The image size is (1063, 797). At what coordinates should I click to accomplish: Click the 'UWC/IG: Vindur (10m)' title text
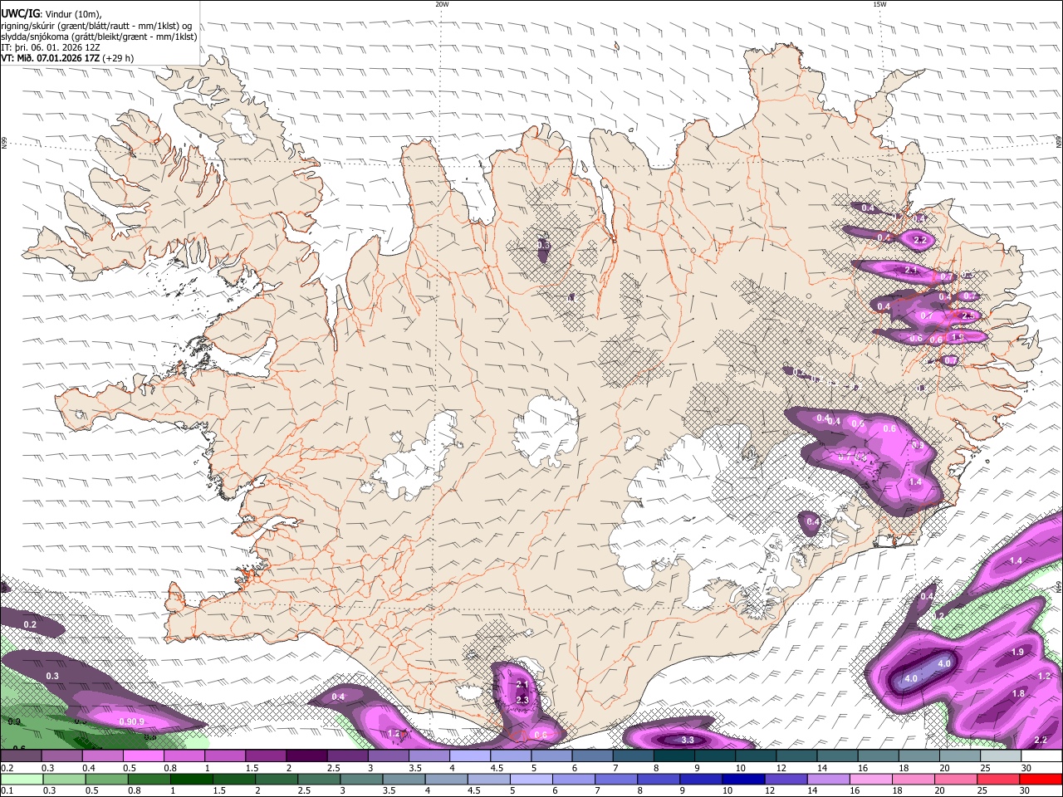(51, 14)
